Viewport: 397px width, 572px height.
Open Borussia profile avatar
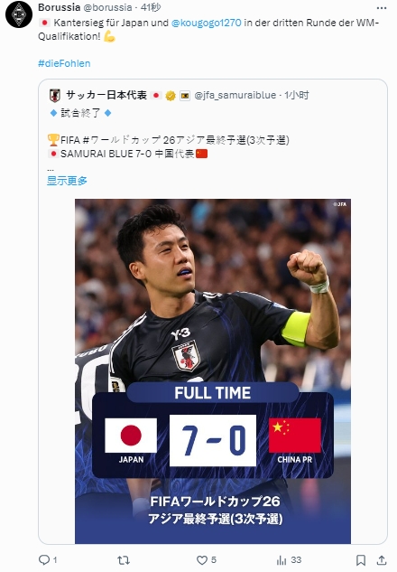[x=19, y=14]
